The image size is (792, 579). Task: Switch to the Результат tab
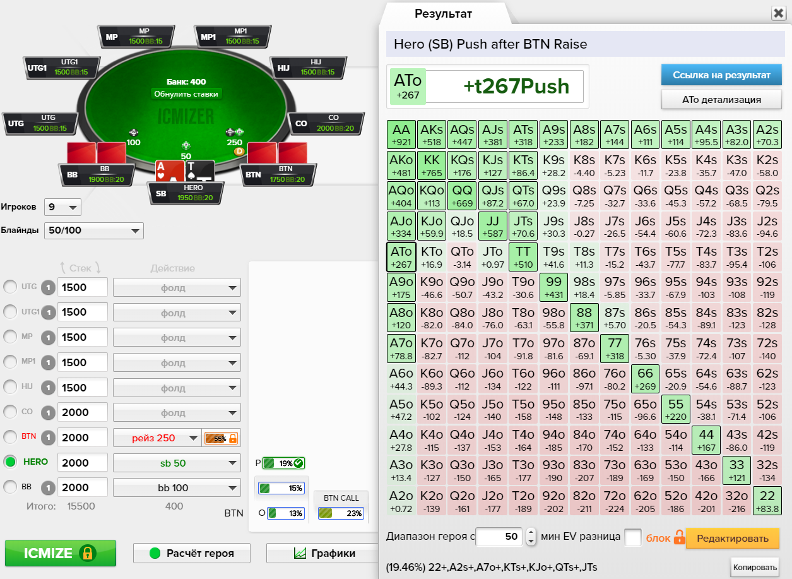pyautogui.click(x=444, y=14)
